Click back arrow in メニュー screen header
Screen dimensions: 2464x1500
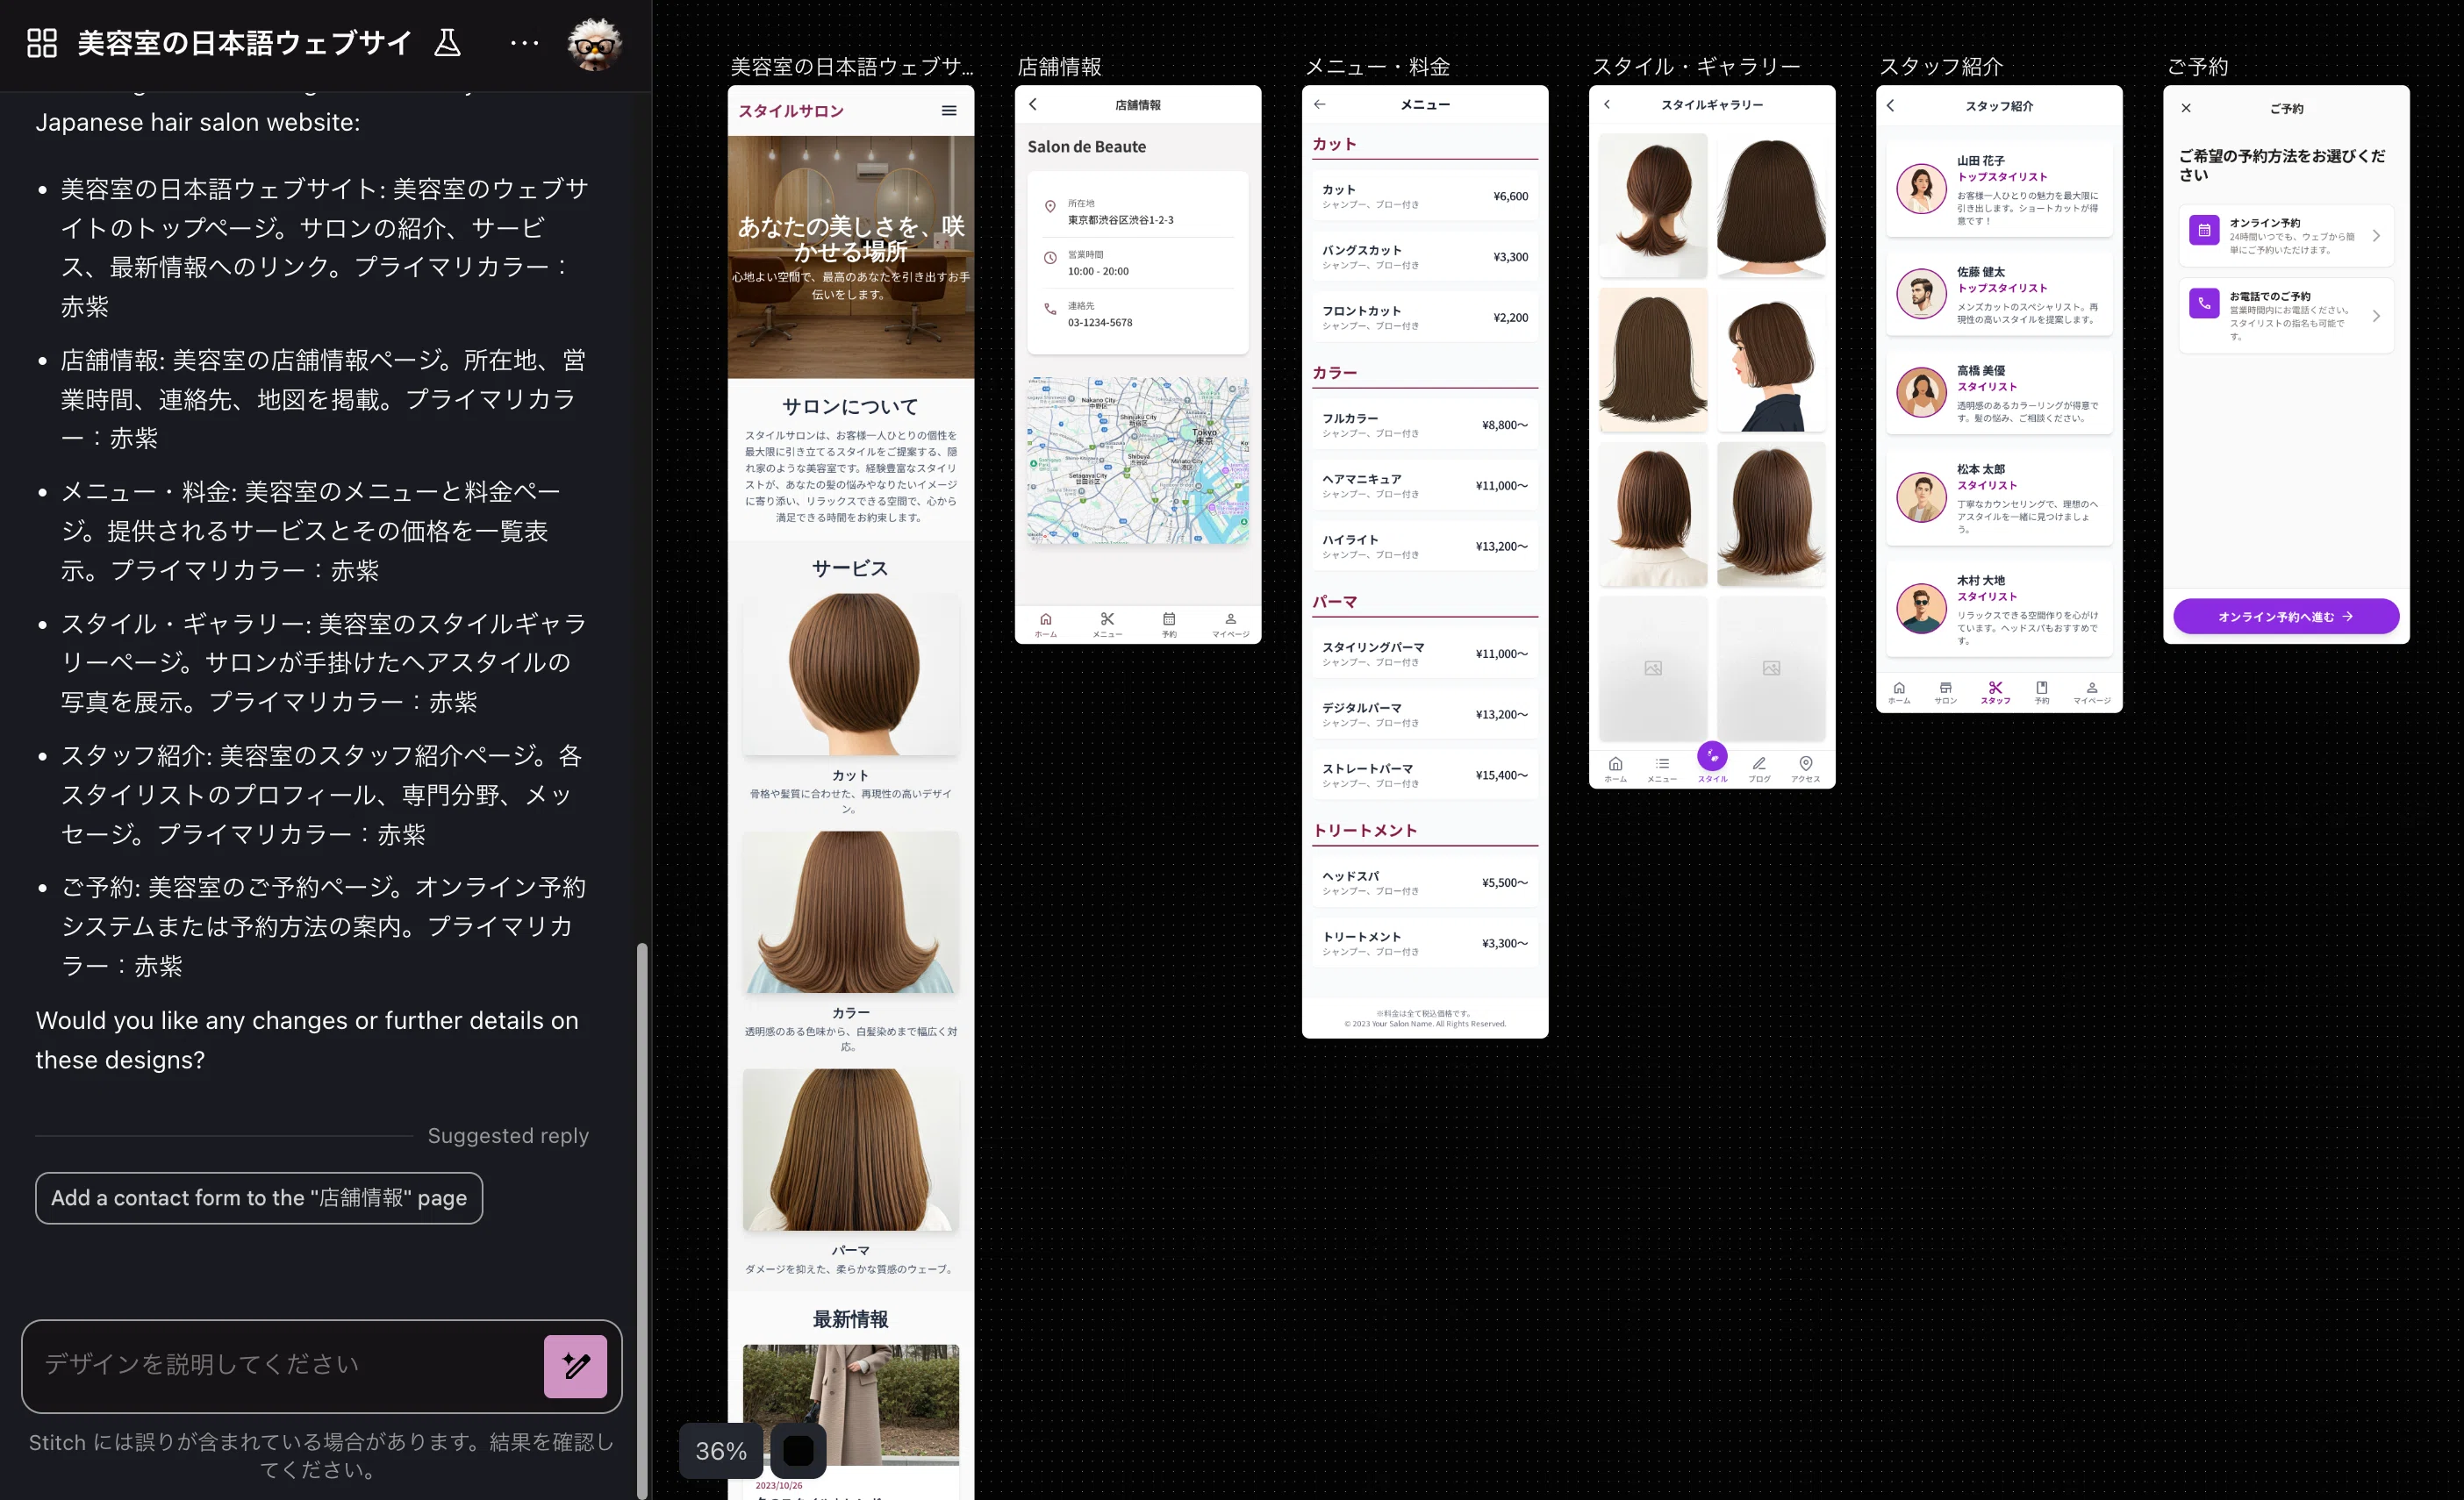click(x=1320, y=104)
